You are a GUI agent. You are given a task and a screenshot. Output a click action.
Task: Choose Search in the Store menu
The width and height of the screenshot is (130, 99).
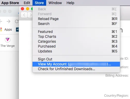tap(76, 24)
